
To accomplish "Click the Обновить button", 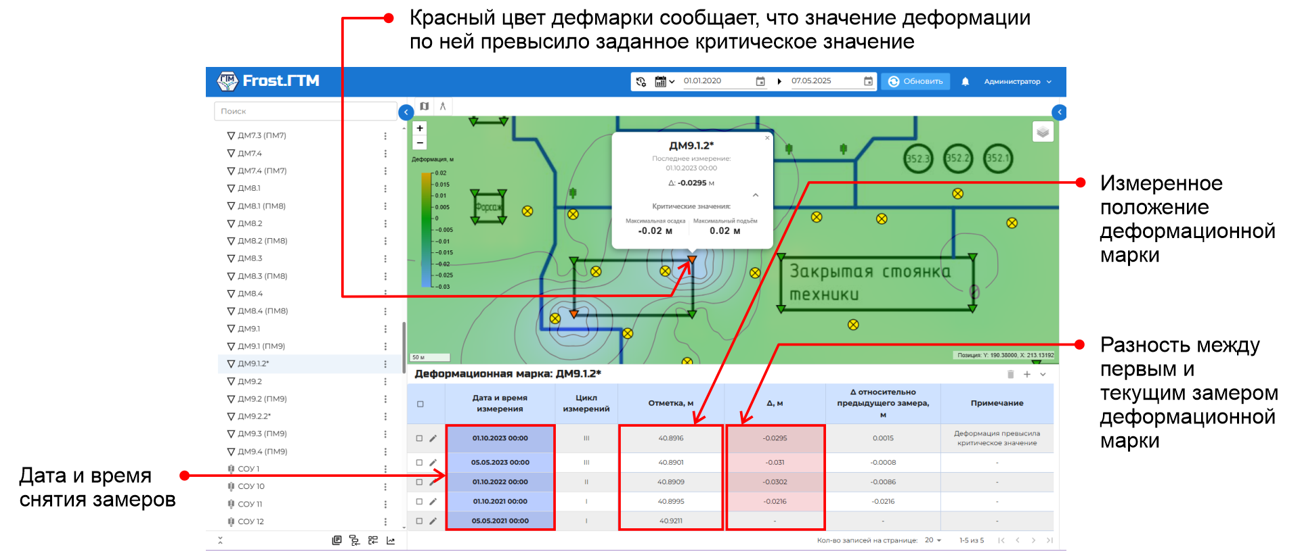I will coord(915,81).
